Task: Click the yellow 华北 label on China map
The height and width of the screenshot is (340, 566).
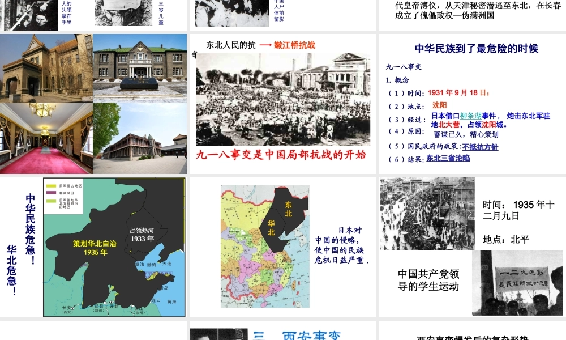Action: click(271, 228)
